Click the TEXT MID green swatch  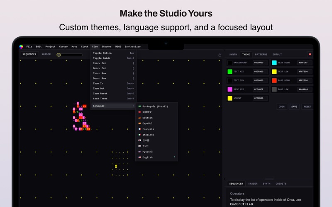(230, 72)
